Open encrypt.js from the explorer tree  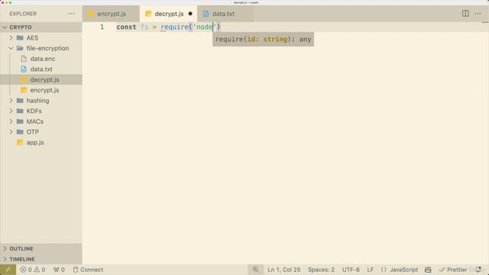(x=40, y=90)
